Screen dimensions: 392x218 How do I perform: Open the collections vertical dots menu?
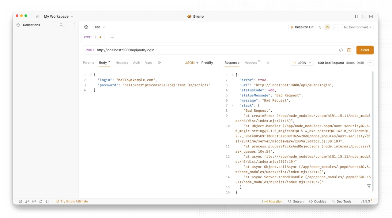[74, 25]
